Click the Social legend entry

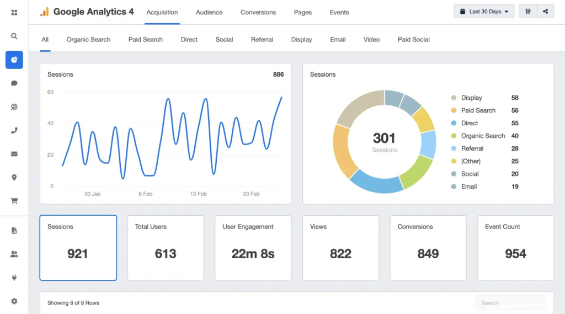[484, 174]
